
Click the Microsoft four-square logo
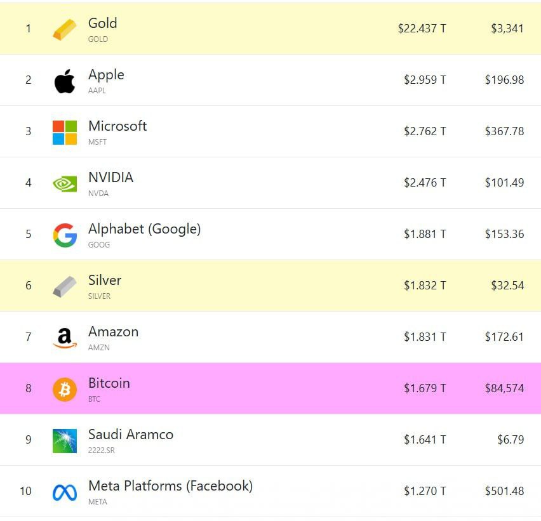[64, 132]
